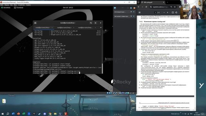The width and height of the screenshot is (206, 116).
Task: Open Windows taskbar search
Action: click(x=8, y=114)
